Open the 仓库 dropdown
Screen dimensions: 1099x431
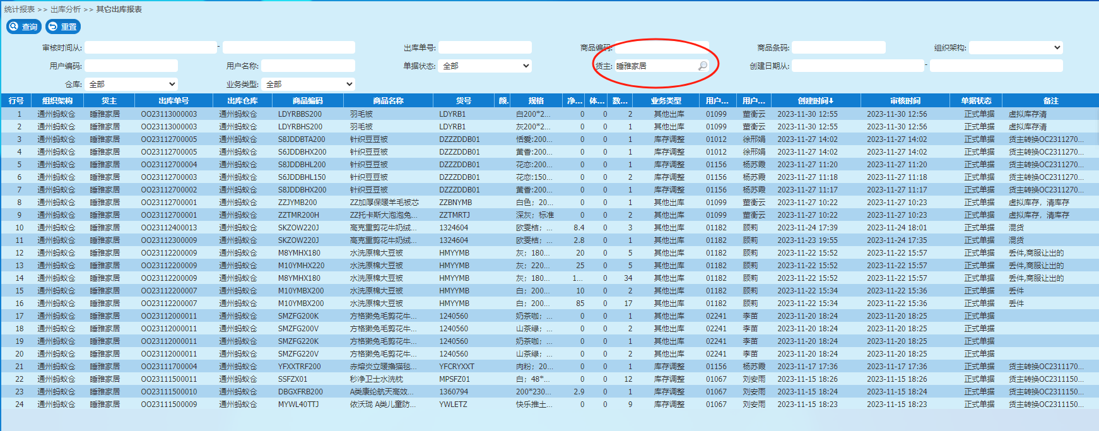pos(131,84)
